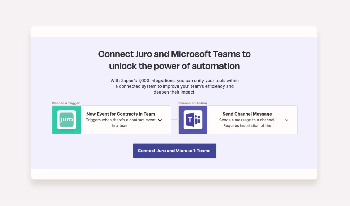Click the Juro app logo icon

click(67, 120)
